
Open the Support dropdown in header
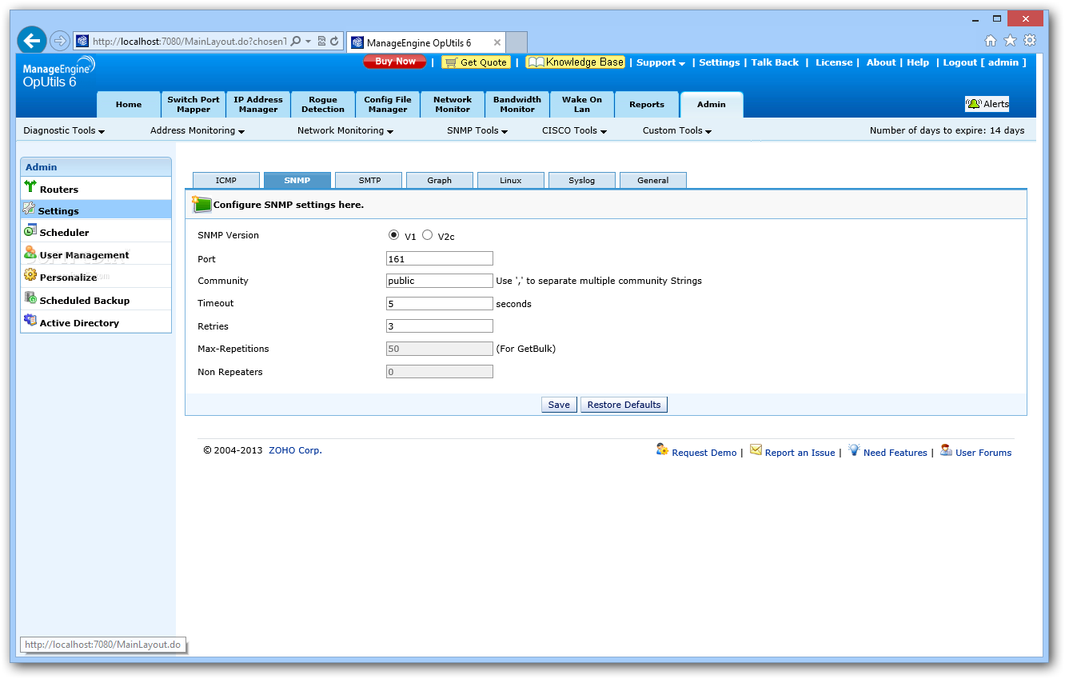(660, 62)
